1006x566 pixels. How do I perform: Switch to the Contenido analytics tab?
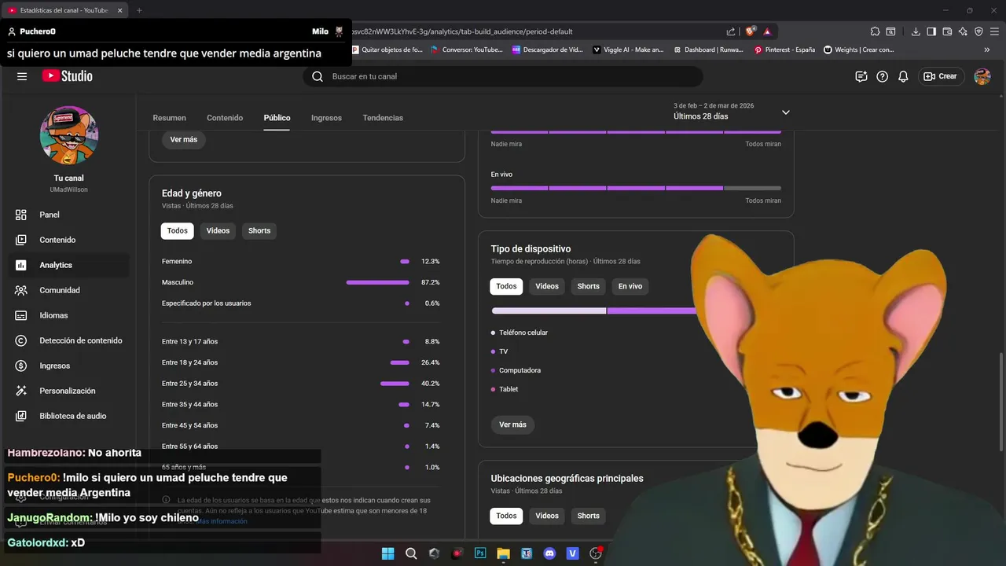pos(225,118)
